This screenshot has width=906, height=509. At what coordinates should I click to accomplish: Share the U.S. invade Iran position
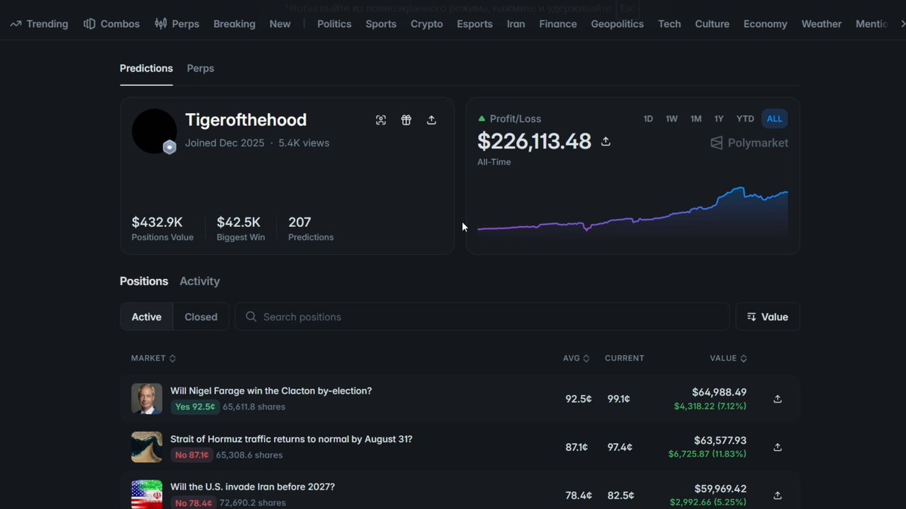(778, 495)
